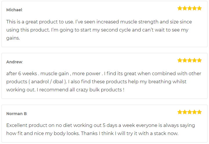The width and height of the screenshot is (209, 144).
Task: Click the word 'gains.' in Michael's review
Action: (x=13, y=38)
